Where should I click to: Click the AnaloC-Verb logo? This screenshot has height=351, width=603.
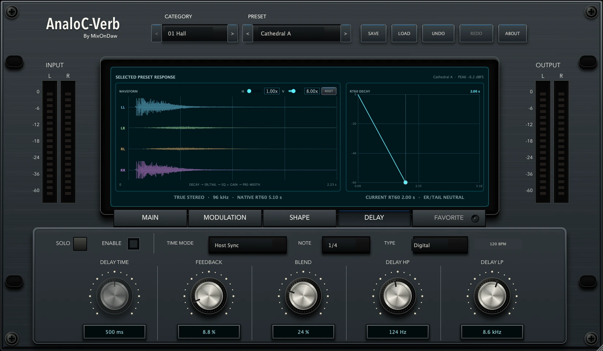coord(83,24)
